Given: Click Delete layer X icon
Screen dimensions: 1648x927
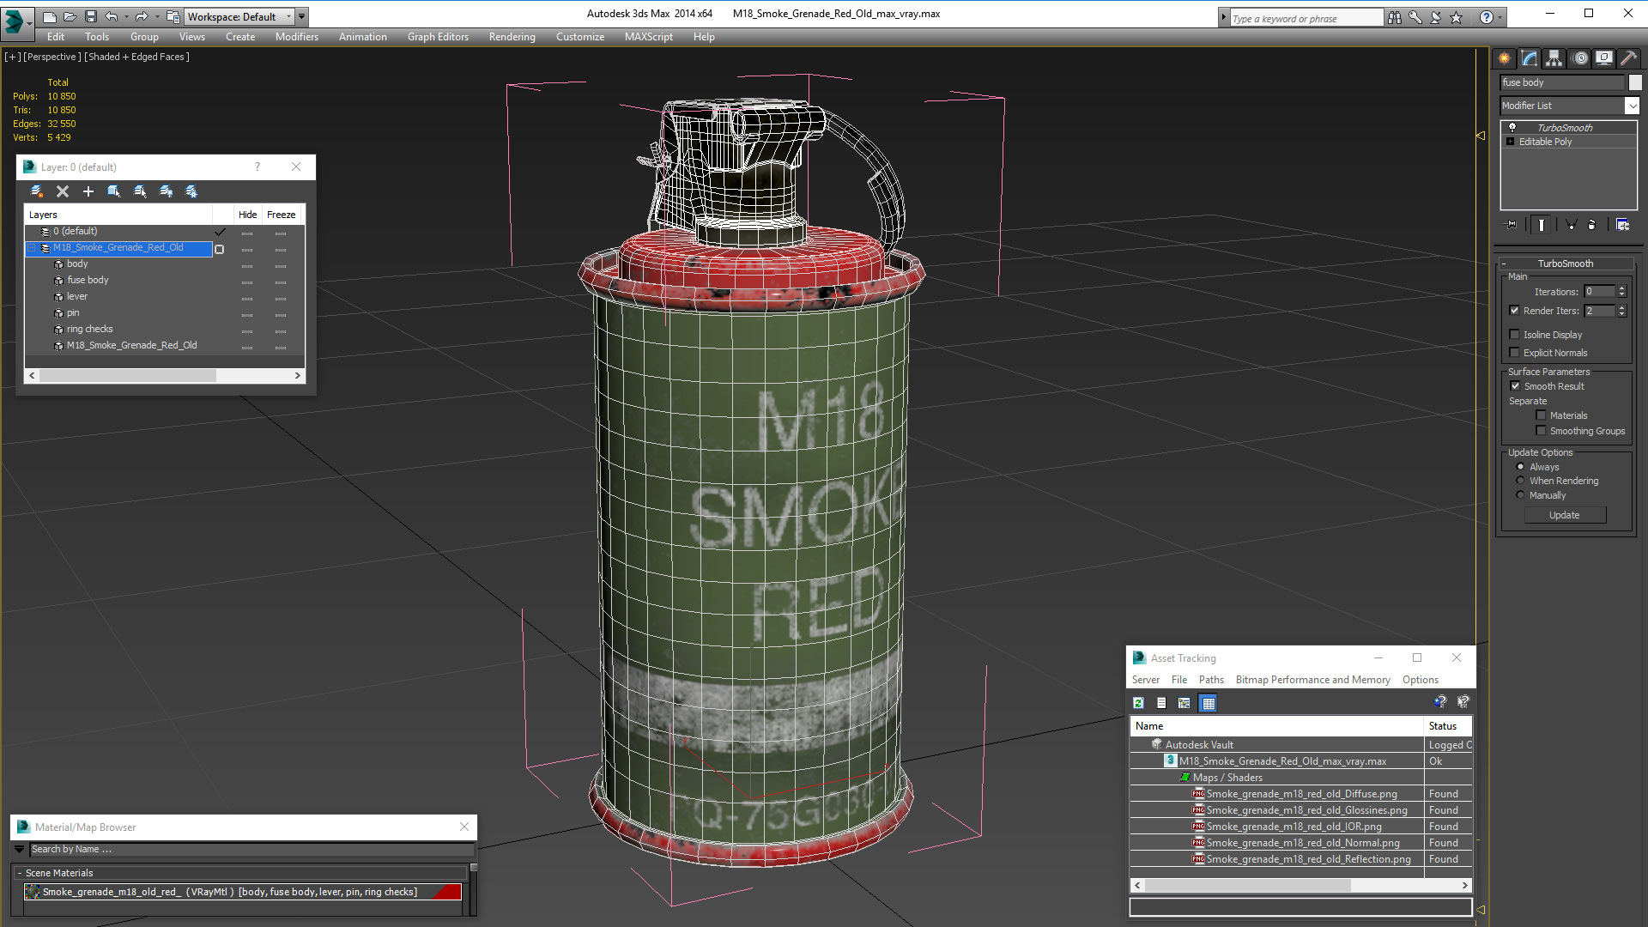Looking at the screenshot, I should [x=62, y=191].
